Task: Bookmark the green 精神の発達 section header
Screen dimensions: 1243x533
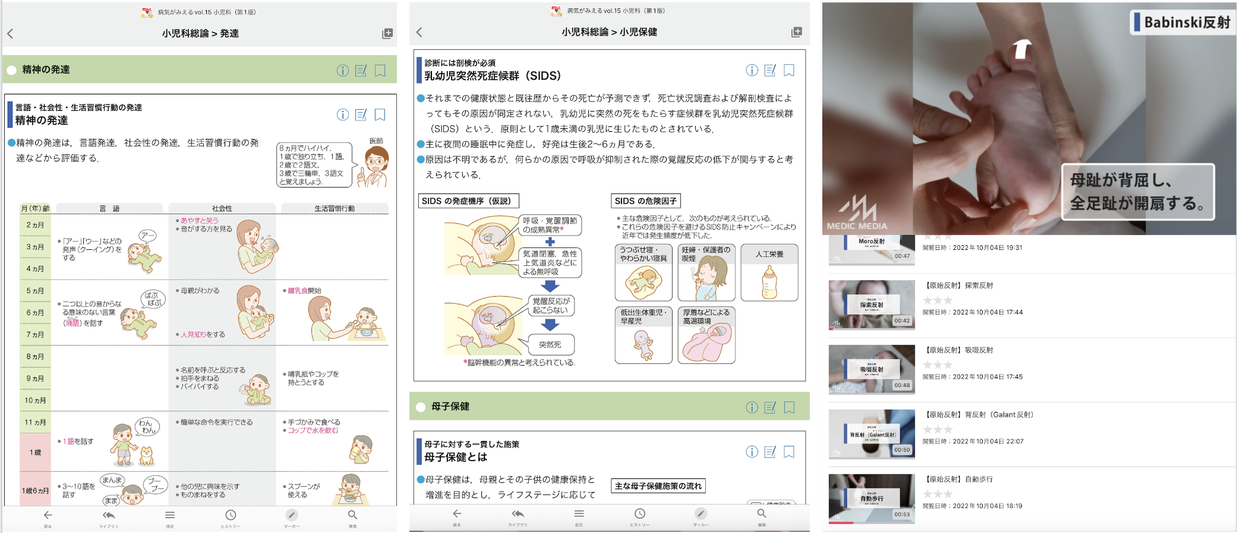Action: (x=380, y=71)
